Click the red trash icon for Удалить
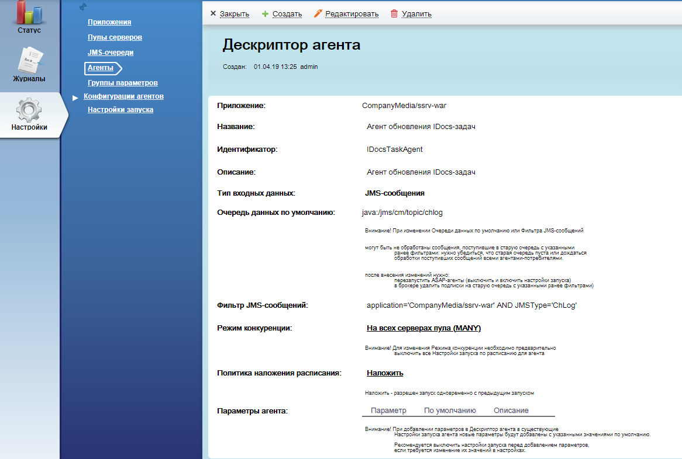The width and height of the screenshot is (682, 459). pyautogui.click(x=394, y=13)
